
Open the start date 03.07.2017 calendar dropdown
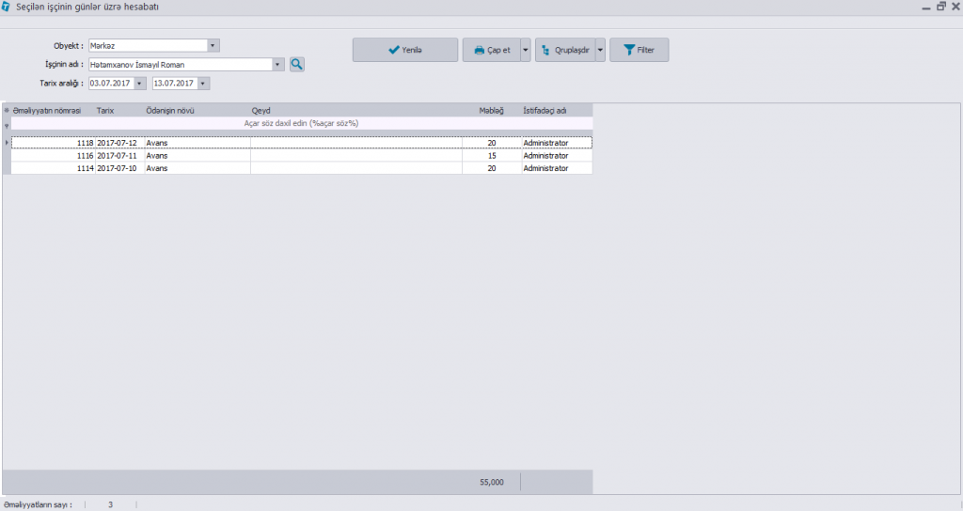[x=140, y=84]
